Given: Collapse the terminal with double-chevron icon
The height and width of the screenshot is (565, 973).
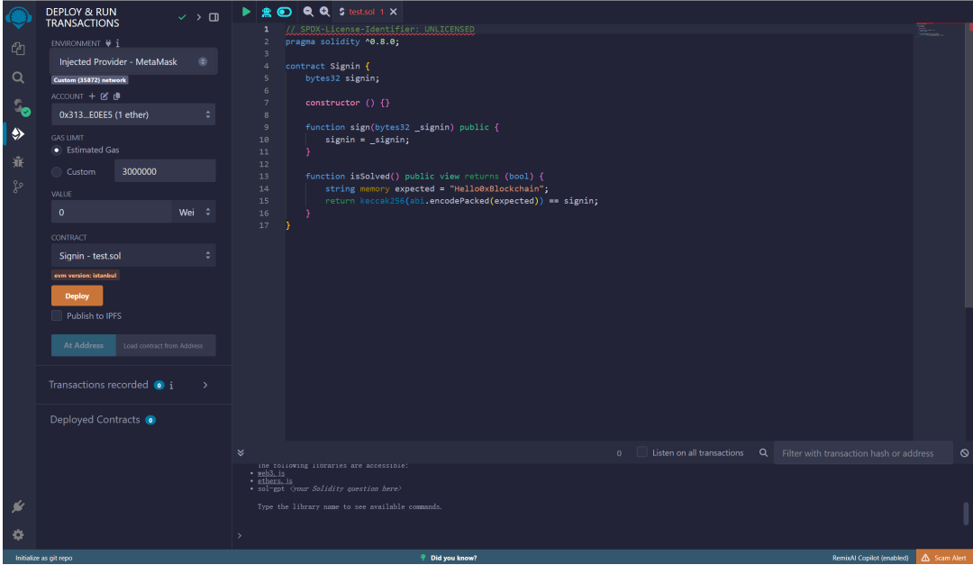Looking at the screenshot, I should coord(241,452).
